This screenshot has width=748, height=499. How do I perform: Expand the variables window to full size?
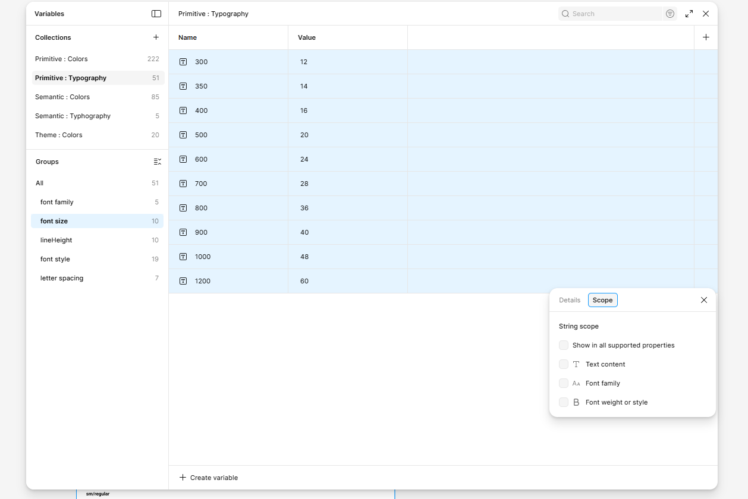(x=689, y=14)
